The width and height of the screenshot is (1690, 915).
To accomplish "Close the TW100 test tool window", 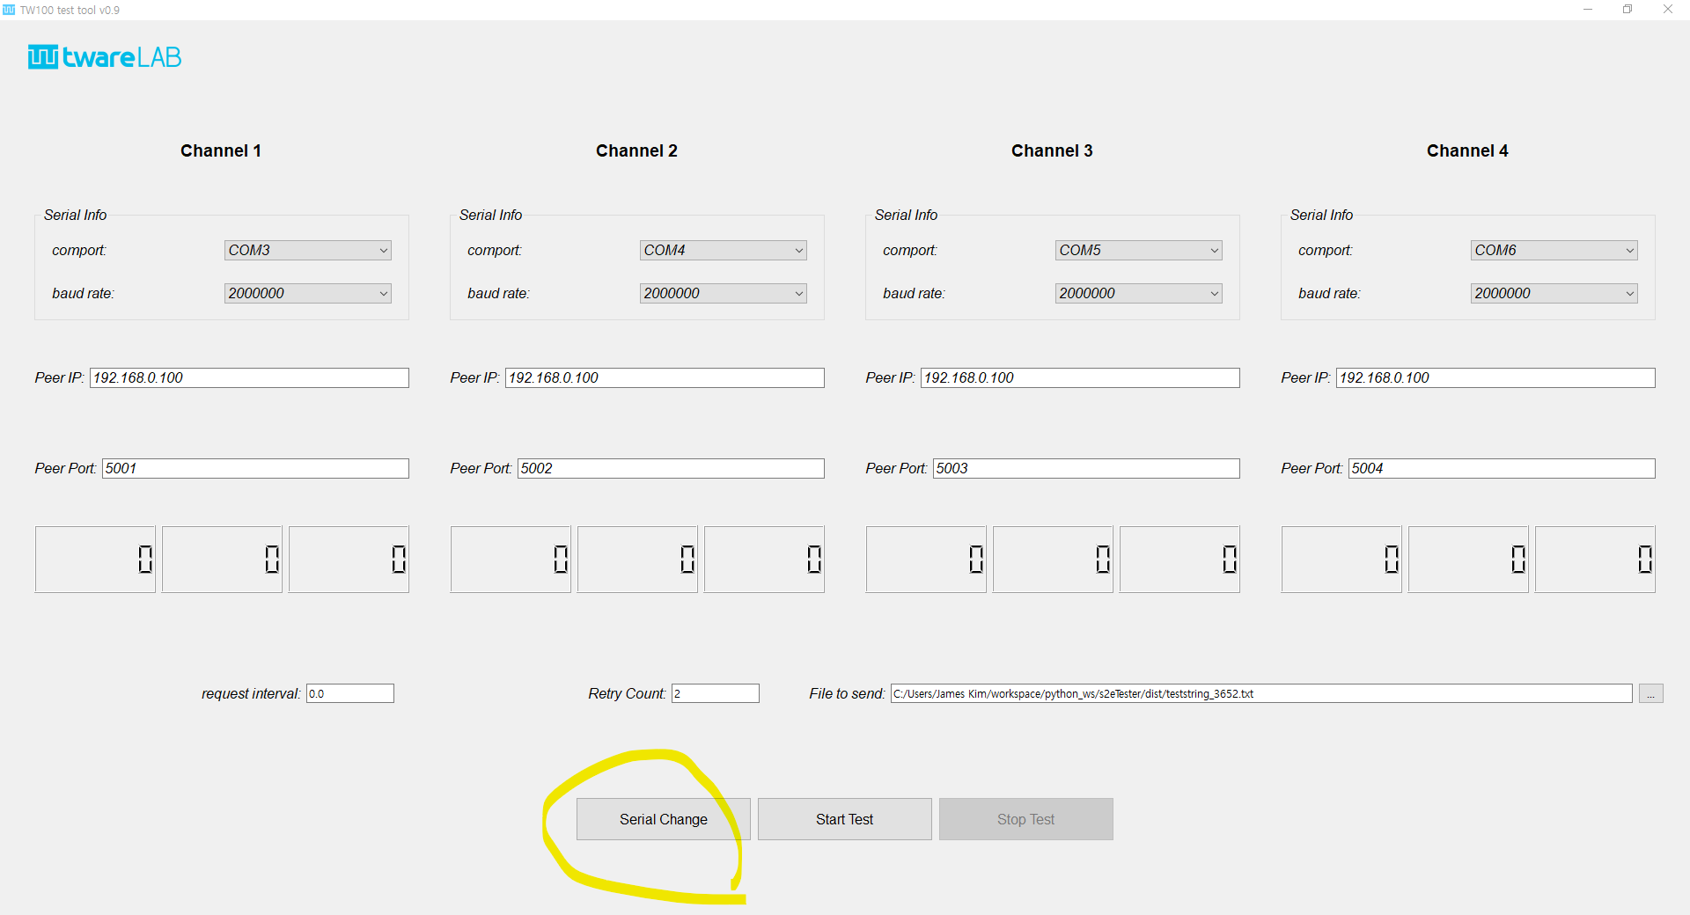I will (x=1668, y=10).
